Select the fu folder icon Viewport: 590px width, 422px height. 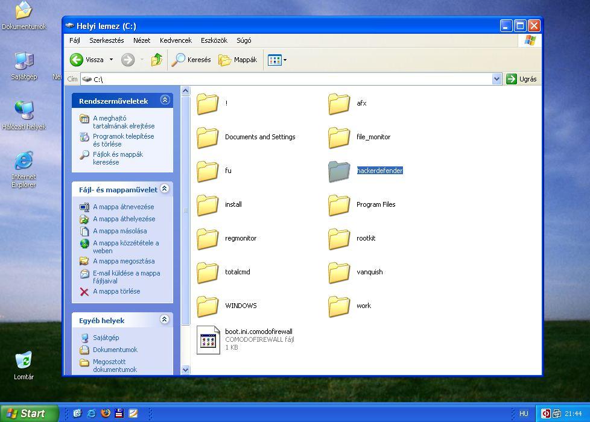coord(208,171)
